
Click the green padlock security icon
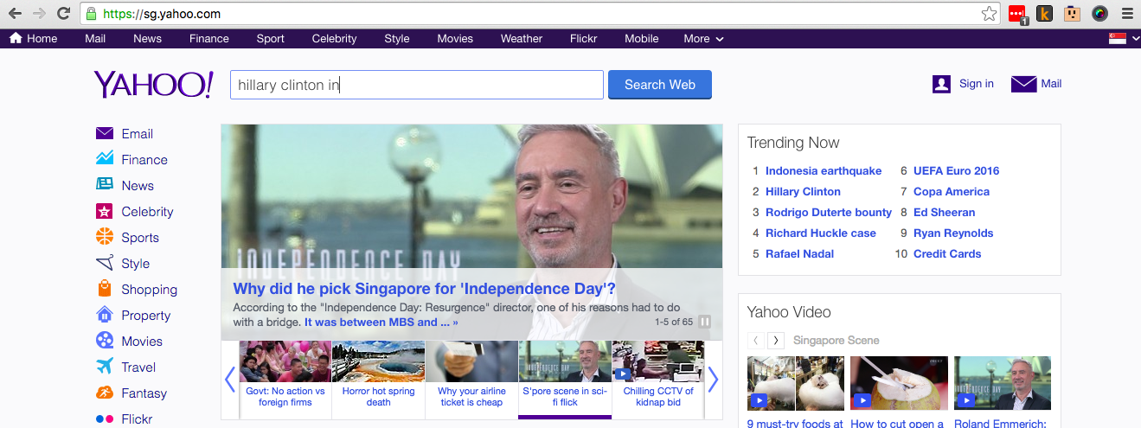pos(91,14)
